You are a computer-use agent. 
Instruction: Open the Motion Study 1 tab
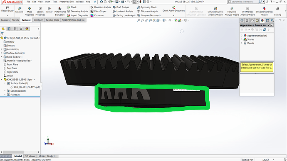(x=47, y=156)
